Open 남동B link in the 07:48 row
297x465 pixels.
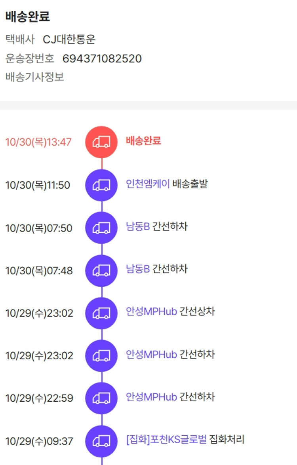click(x=137, y=270)
